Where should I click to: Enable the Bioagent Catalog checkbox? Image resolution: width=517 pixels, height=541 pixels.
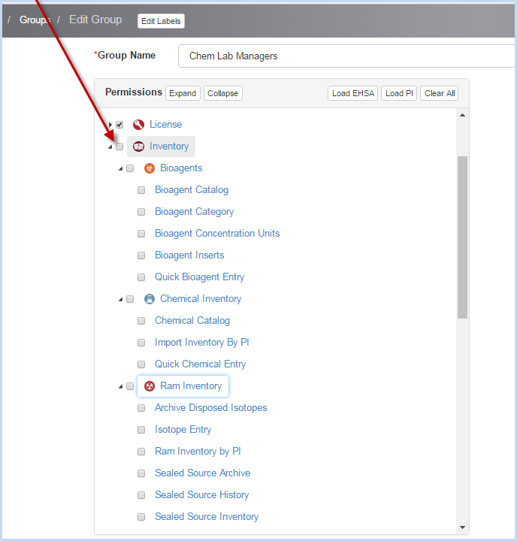[141, 190]
